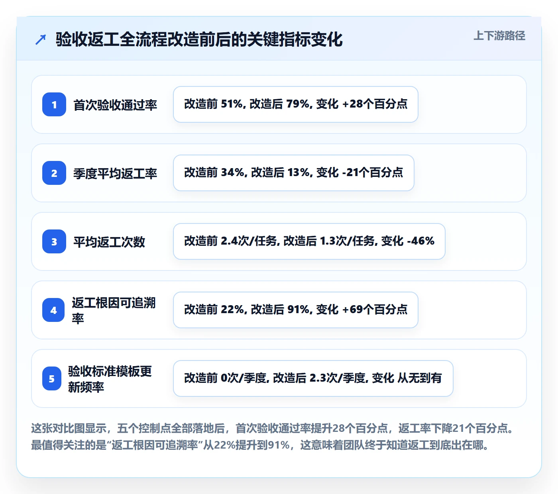This screenshot has width=558, height=494.
Task: Select the title 验收返工全流程改造前后的关键指标变化
Action: [x=199, y=39]
